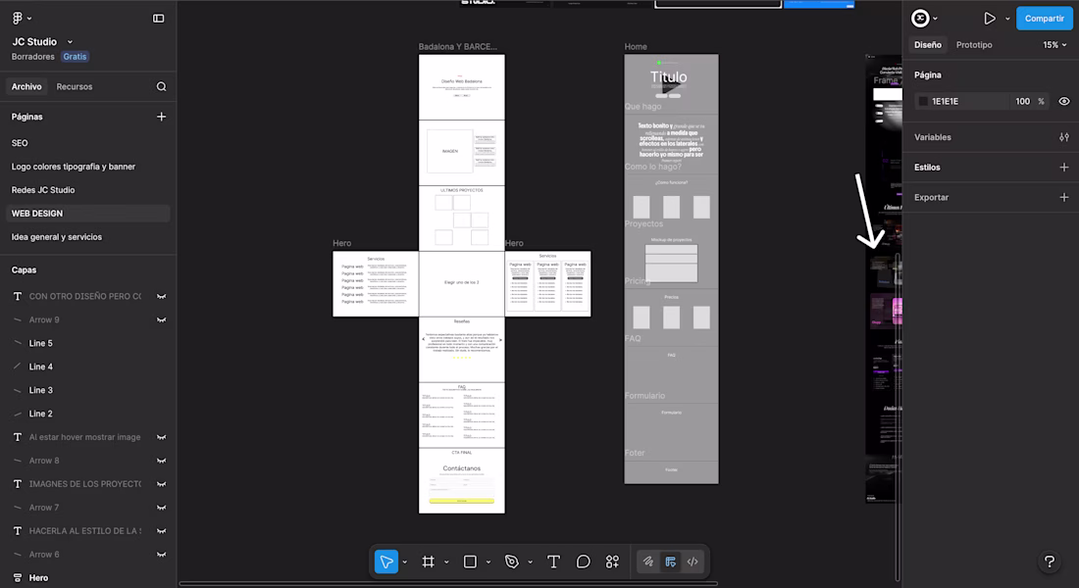Show hidden IMAGNES DE LOS PROYECTOS layer
1079x588 pixels.
point(161,484)
